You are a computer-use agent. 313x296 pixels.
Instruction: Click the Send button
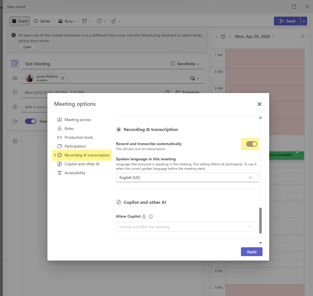click(x=287, y=21)
